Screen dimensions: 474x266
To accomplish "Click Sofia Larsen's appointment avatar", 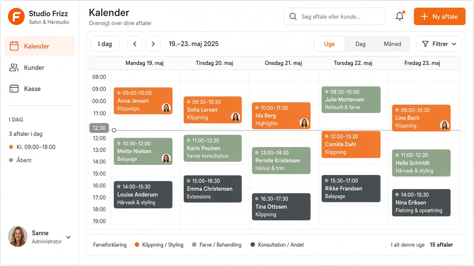I will [x=236, y=117].
